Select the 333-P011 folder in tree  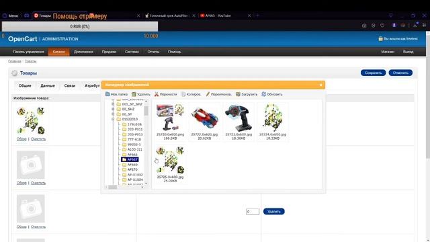[132, 129]
